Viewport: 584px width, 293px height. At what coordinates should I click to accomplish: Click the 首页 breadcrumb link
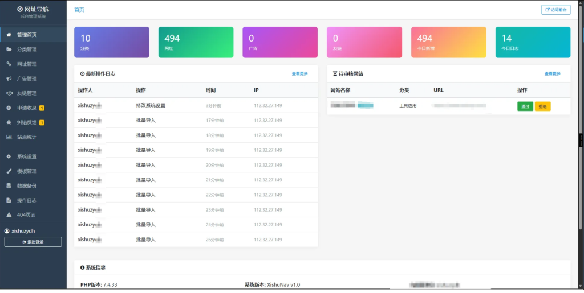(x=79, y=10)
